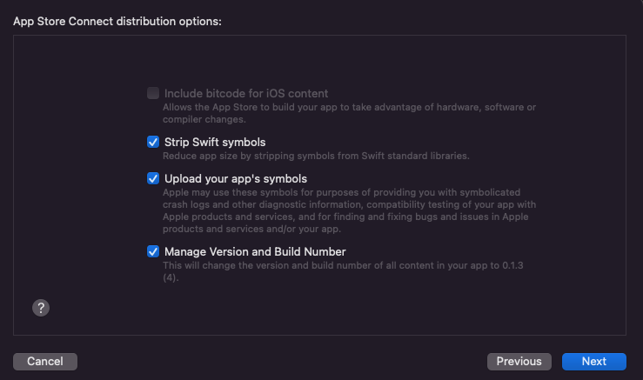Go back with the Previous button
This screenshot has height=380, width=643.
coord(519,361)
